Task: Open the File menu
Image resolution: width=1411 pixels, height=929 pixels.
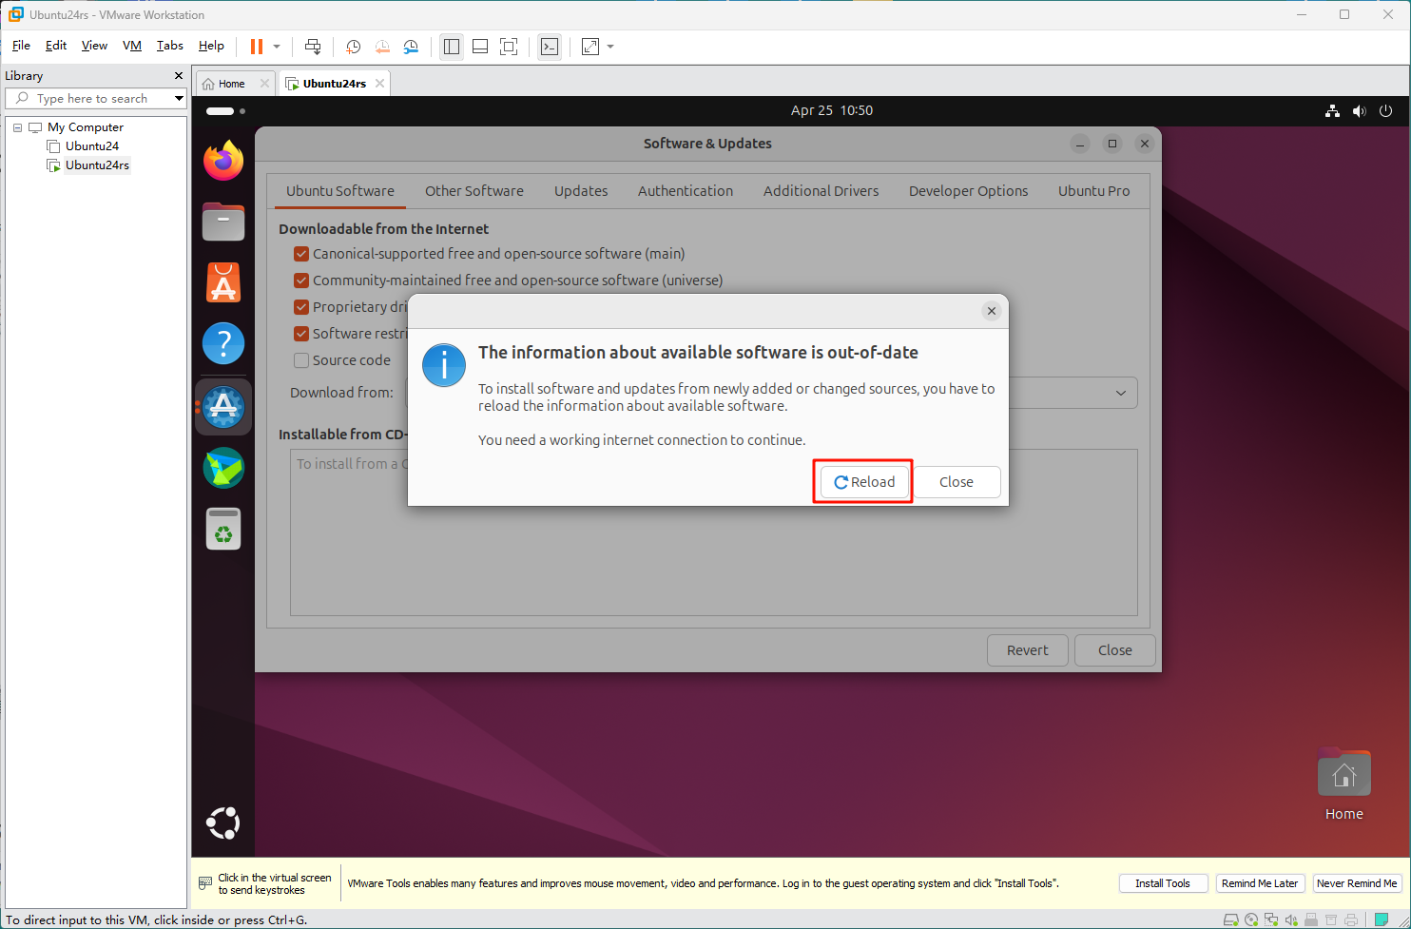Action: pos(21,46)
